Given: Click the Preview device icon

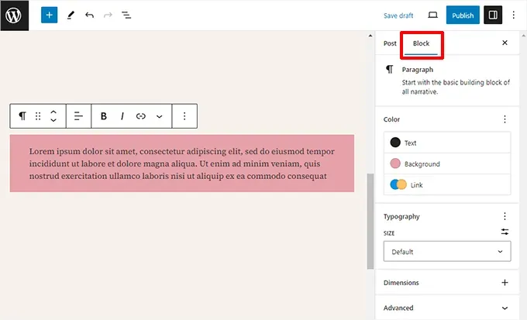Looking at the screenshot, I should [x=432, y=15].
